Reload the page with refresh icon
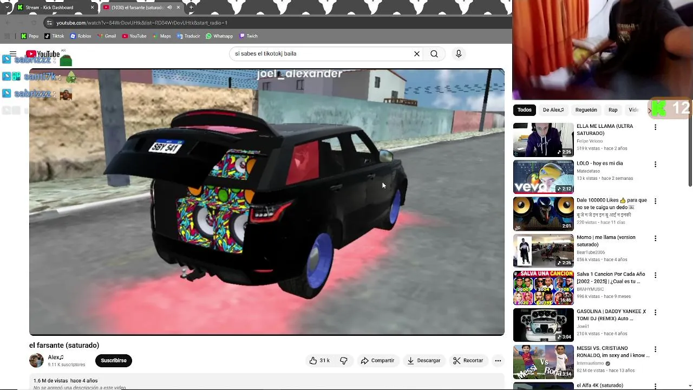Viewport: 693px width, 390px height. pos(34,23)
